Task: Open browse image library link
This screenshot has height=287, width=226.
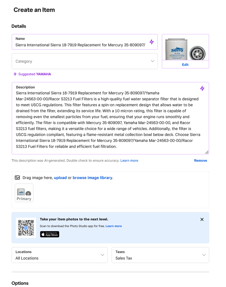Action: [x=92, y=178]
